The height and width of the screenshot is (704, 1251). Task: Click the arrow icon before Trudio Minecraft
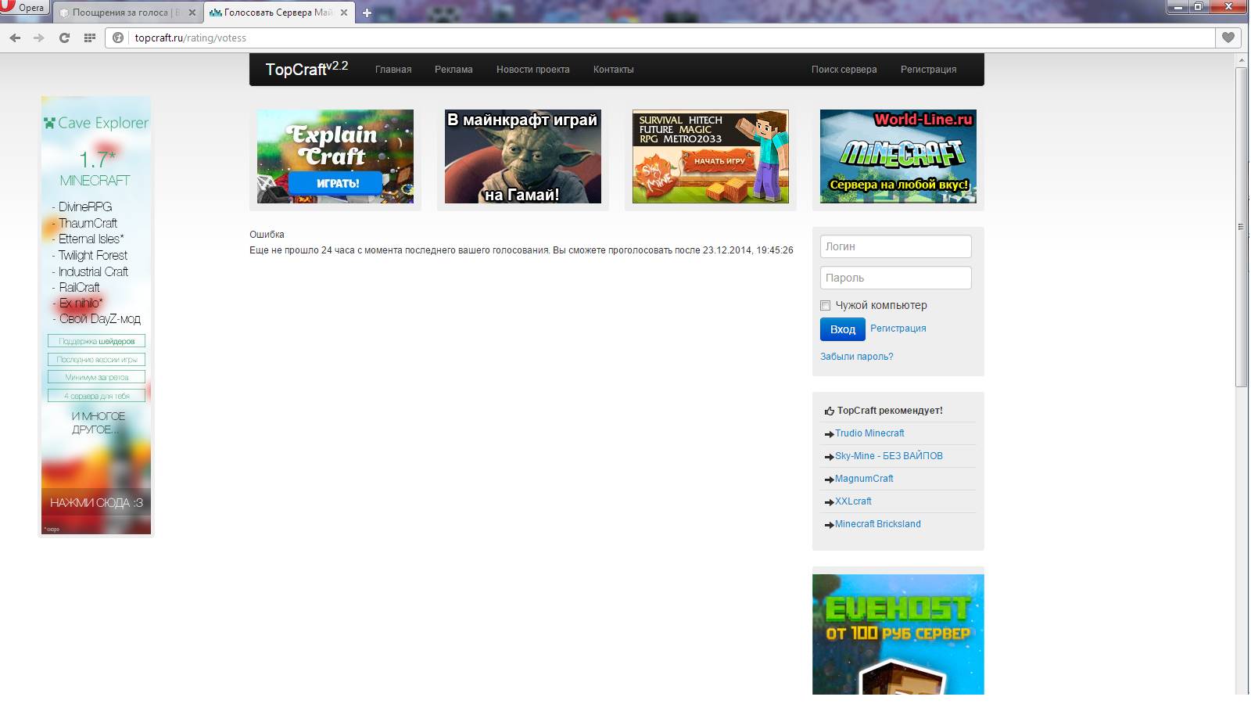(x=830, y=434)
